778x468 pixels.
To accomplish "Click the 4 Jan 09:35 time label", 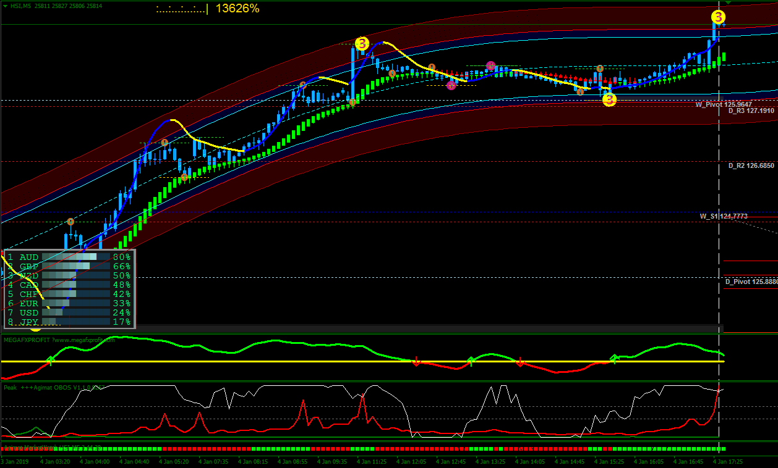I will pos(332,461).
